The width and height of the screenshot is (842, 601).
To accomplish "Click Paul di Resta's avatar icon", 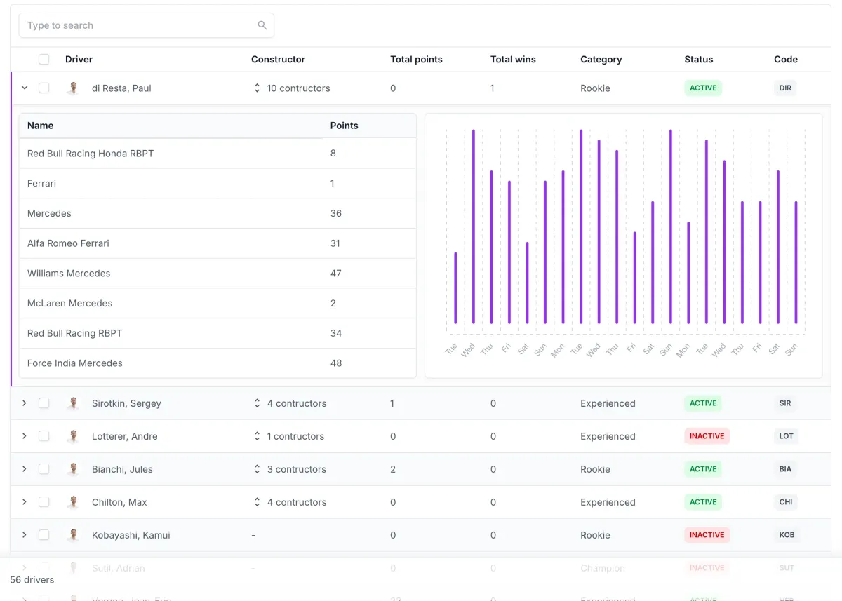I will (72, 88).
